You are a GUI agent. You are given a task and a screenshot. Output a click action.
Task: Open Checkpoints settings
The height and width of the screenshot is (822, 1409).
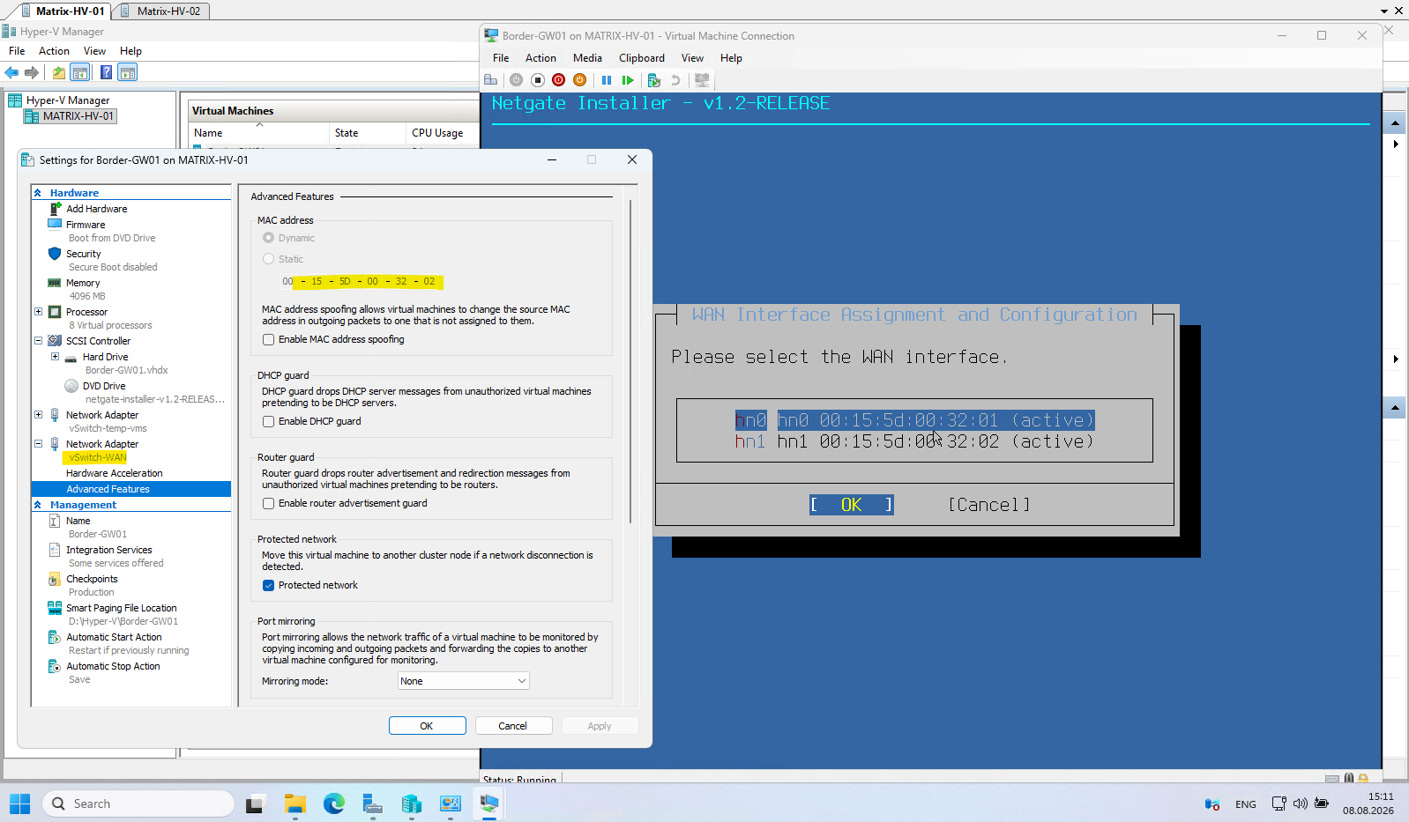tap(92, 579)
